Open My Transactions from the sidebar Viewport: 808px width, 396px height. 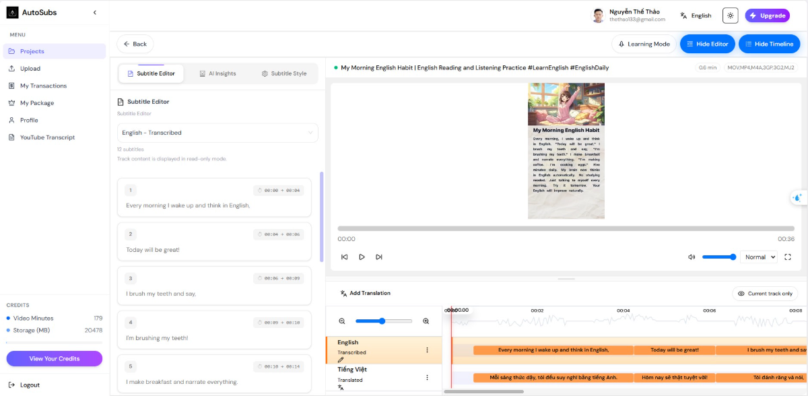click(43, 86)
